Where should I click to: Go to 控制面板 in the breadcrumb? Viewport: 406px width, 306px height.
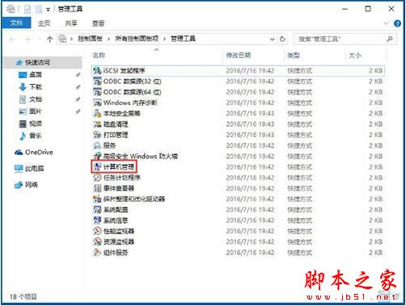pos(91,39)
